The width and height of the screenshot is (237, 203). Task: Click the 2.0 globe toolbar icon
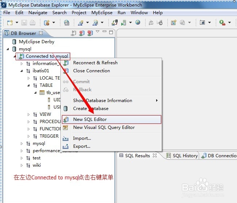tap(67, 23)
